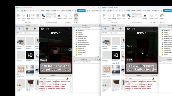Open Roblox menu icon in right viewport
Screen dimensions: 172x96
pos(128,29)
